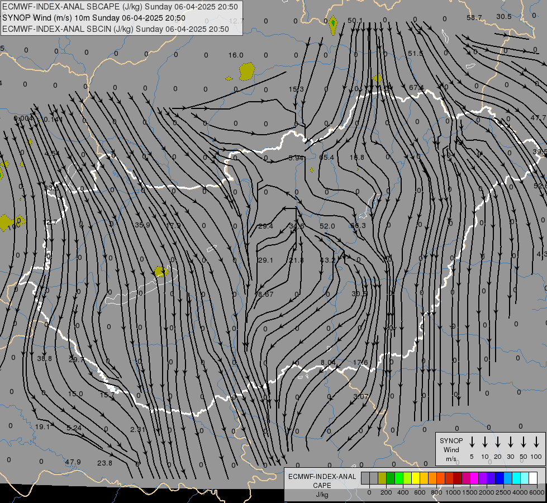Click the 3.07 value on the map
This screenshot has width=547, height=503.
point(361,397)
